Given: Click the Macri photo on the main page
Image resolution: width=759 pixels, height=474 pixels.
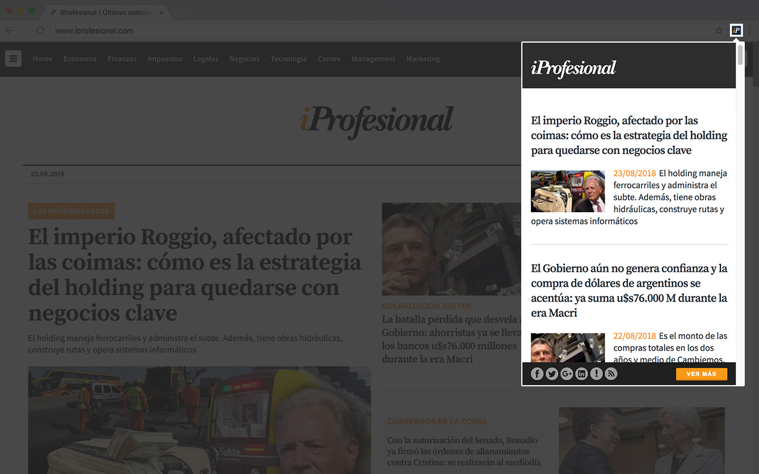Looking at the screenshot, I should 452,249.
